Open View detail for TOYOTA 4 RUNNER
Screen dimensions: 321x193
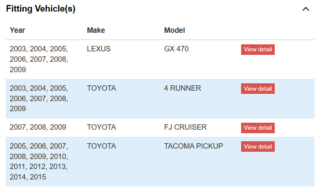258,89
